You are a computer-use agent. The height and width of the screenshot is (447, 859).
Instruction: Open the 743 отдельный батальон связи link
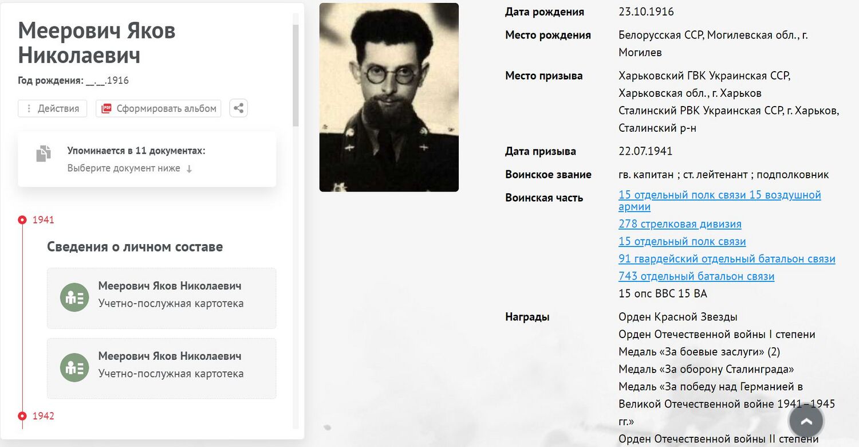tap(696, 276)
